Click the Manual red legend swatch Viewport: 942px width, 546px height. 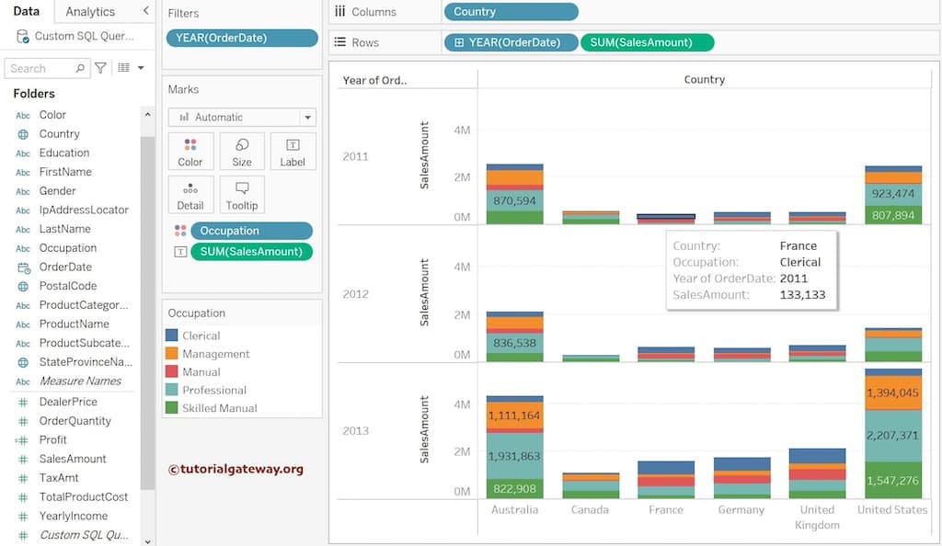click(172, 371)
